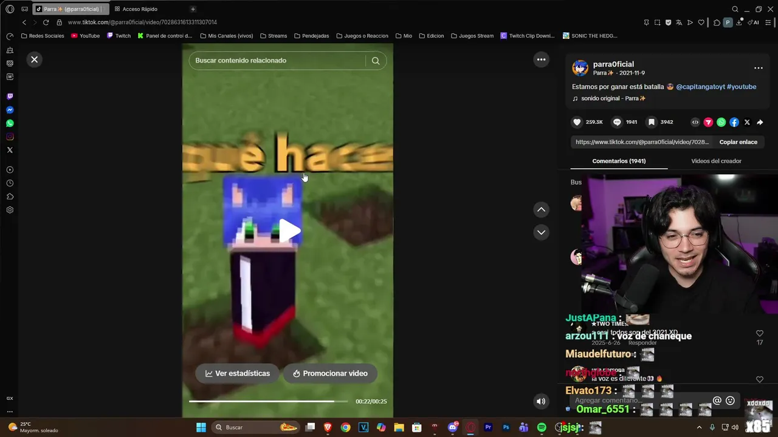Share the video on X
This screenshot has width=778, height=437.
pos(747,122)
